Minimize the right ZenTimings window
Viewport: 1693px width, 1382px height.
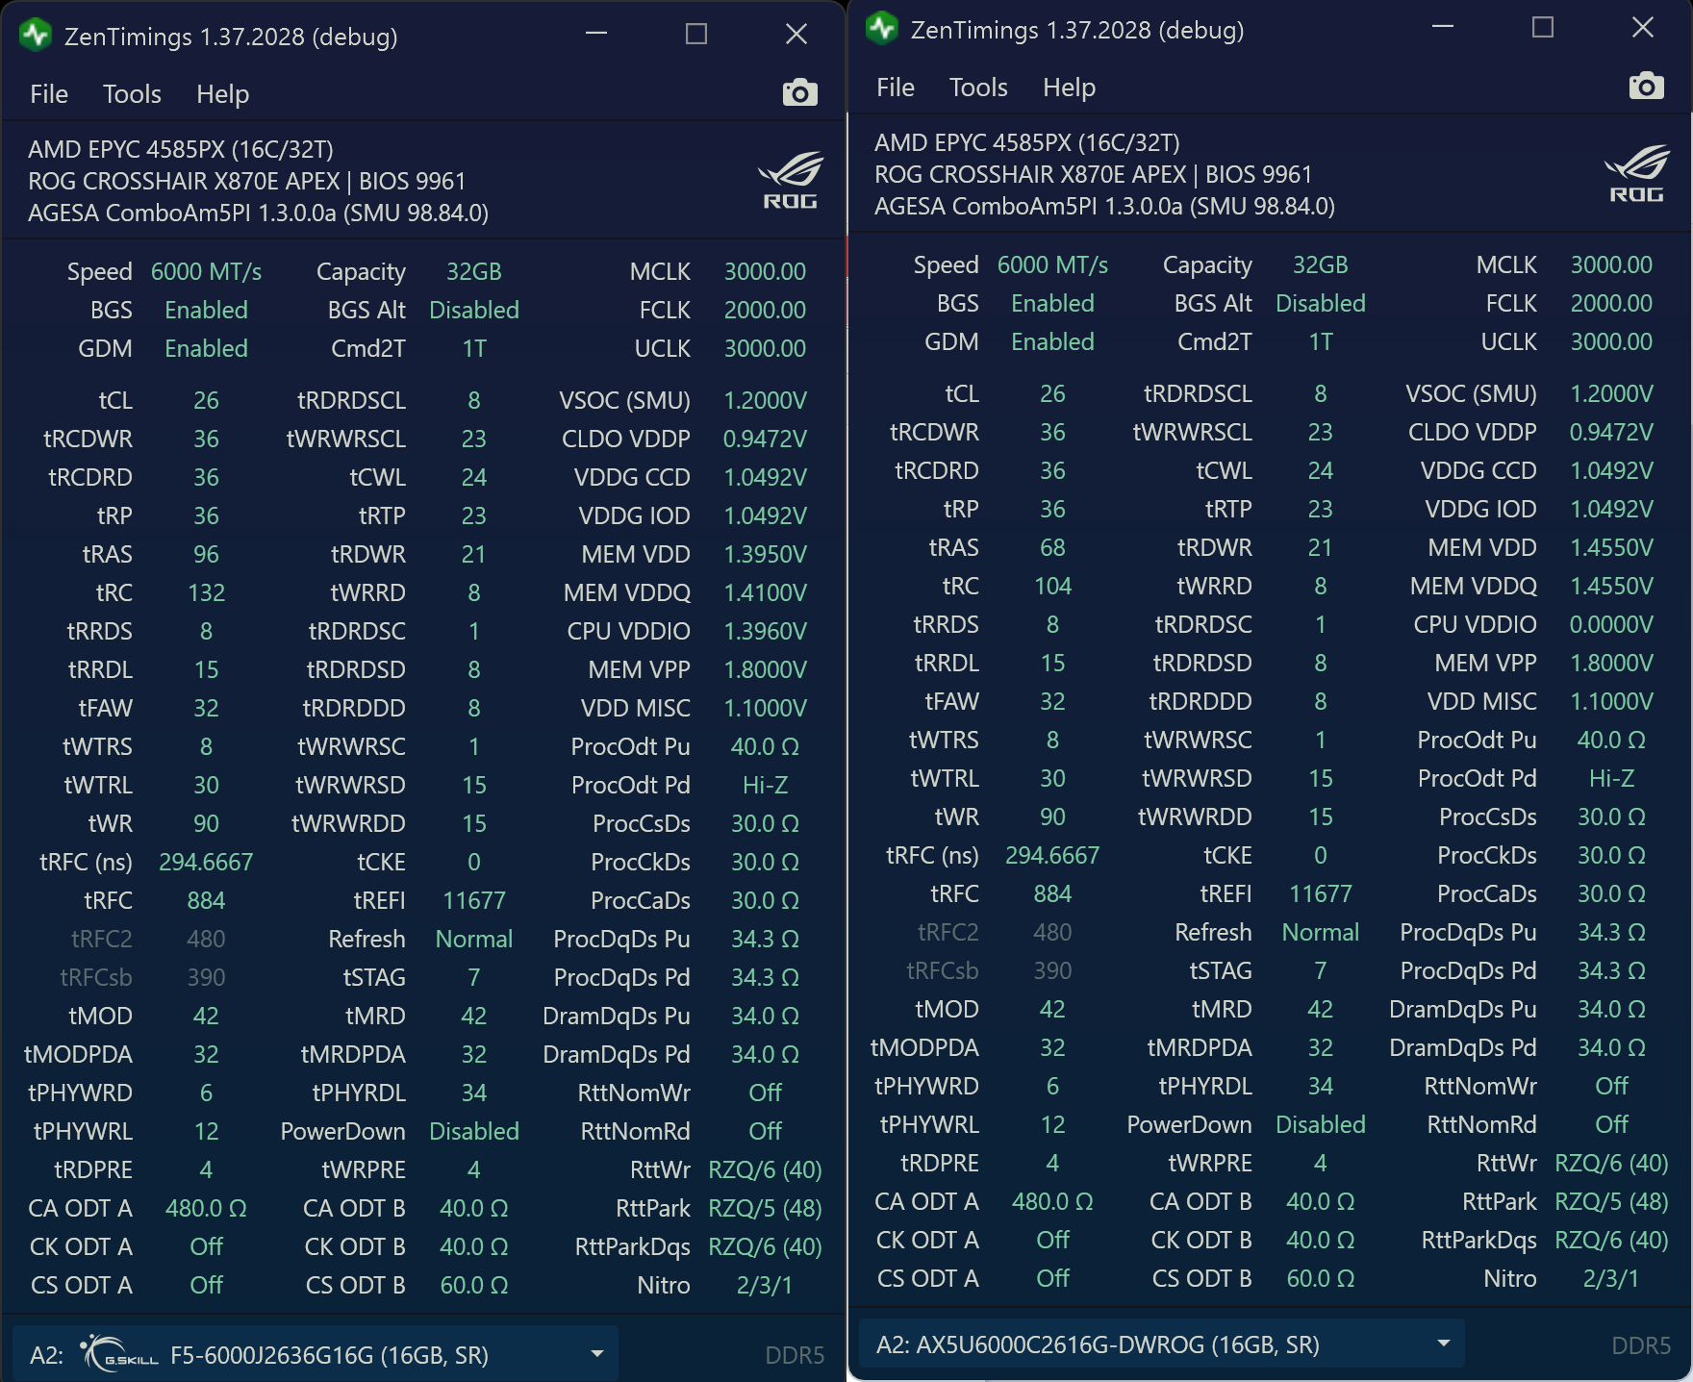point(1443,28)
